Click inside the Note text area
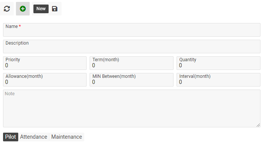The width and height of the screenshot is (262, 161). tap(131, 110)
